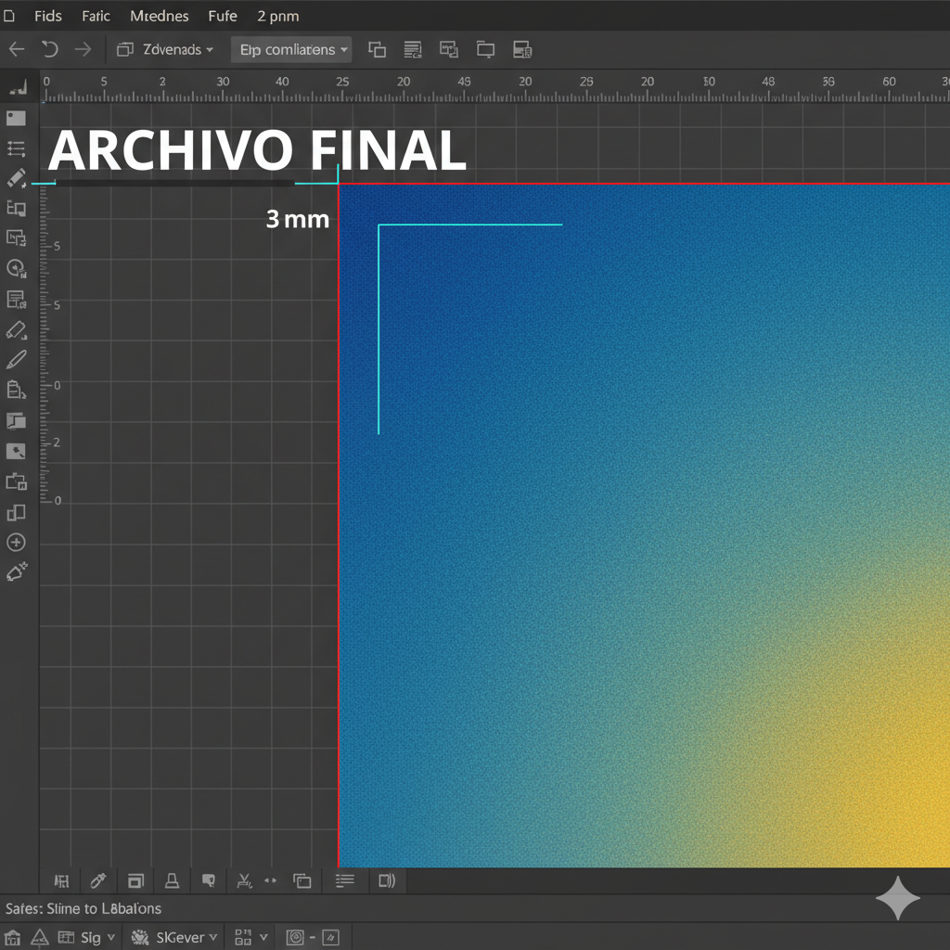Click the warning triangle icon in status bar
Image resolution: width=950 pixels, height=950 pixels.
pos(39,937)
